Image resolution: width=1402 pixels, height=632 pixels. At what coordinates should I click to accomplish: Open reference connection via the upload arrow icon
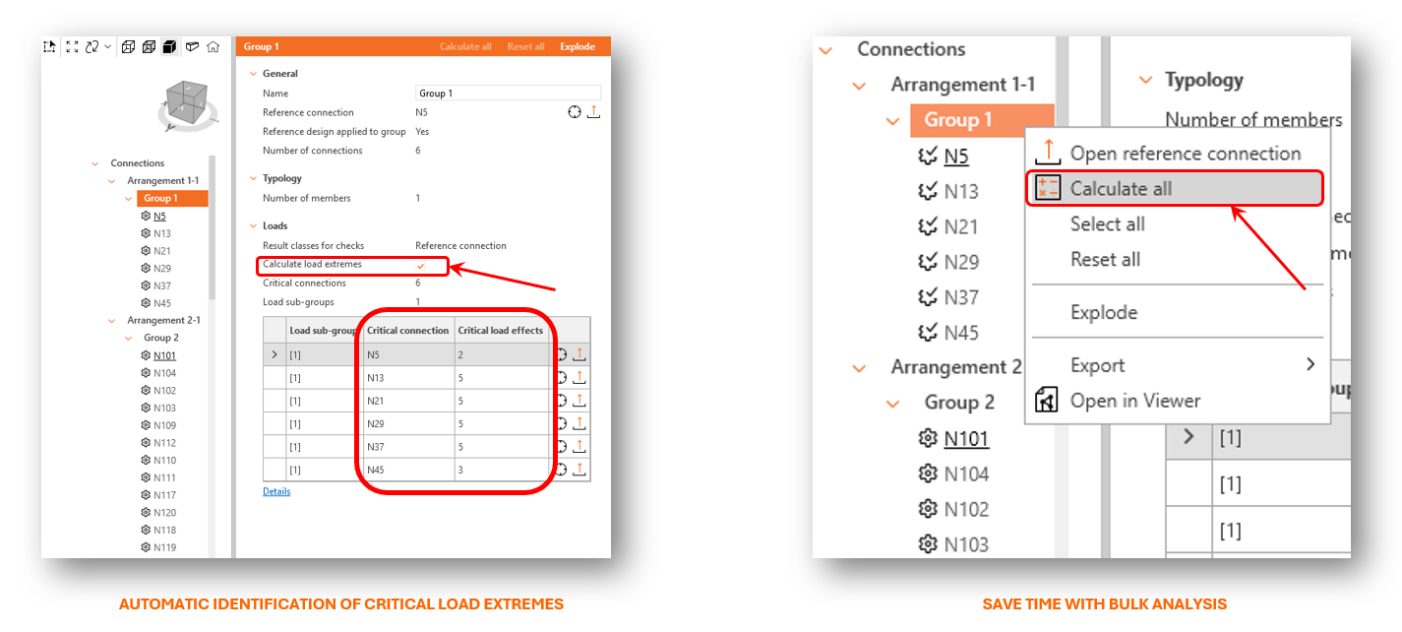click(x=594, y=111)
